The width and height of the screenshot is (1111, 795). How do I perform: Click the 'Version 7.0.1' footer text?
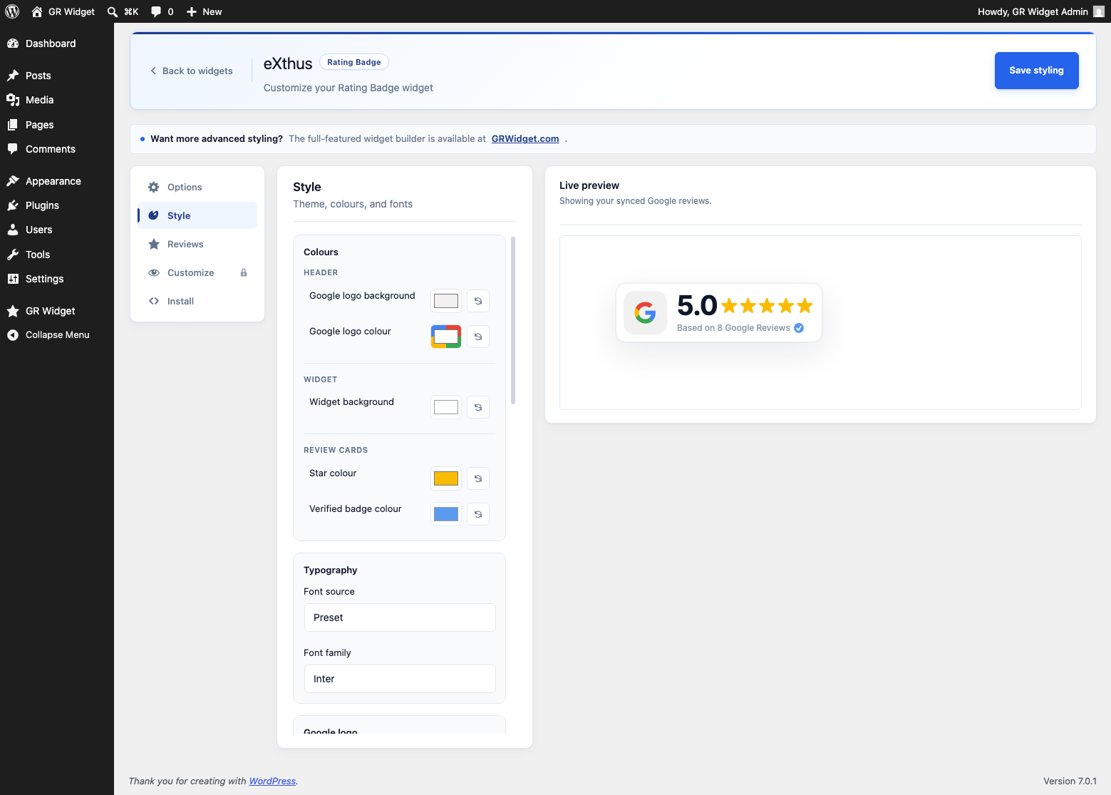tap(1070, 781)
